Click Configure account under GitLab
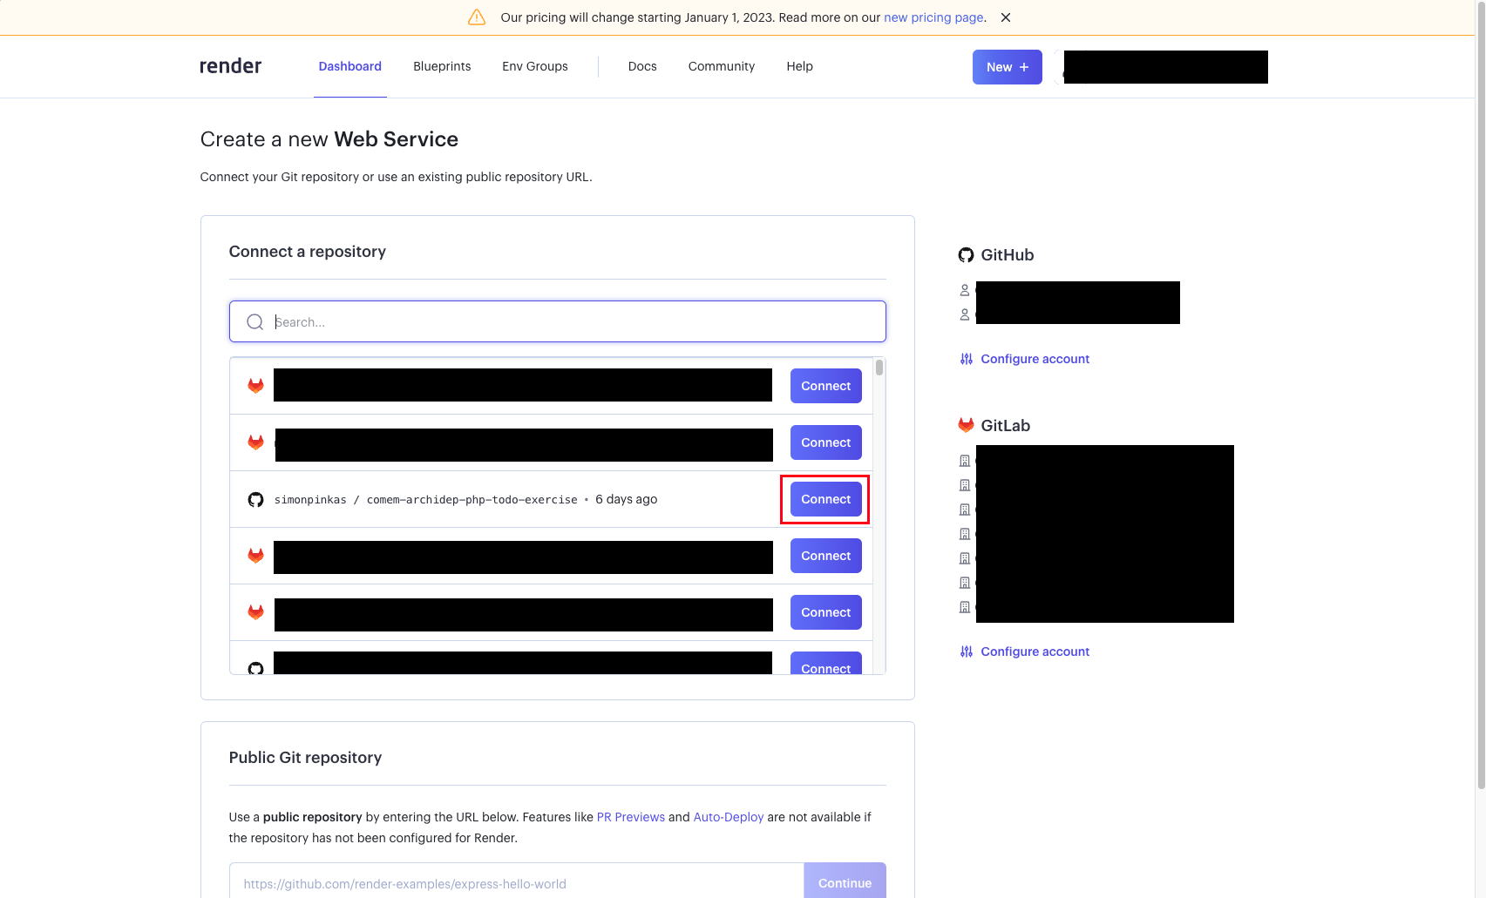 pyautogui.click(x=1035, y=651)
